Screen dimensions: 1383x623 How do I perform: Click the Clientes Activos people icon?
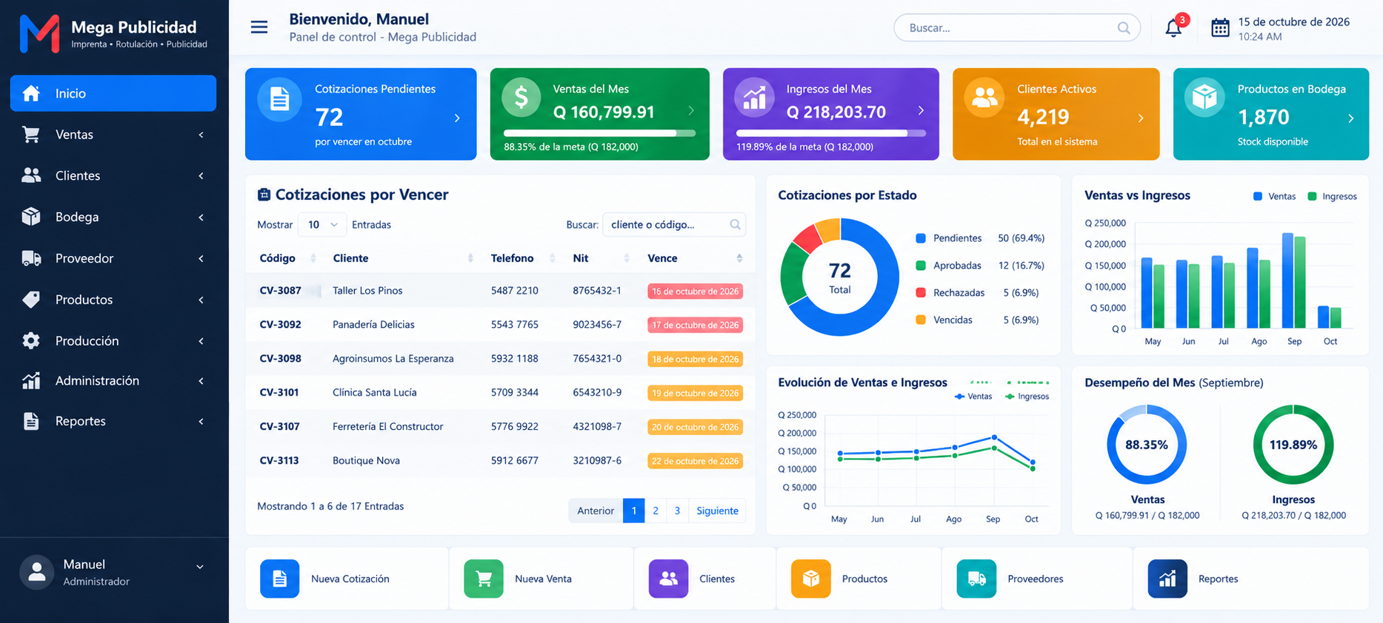tap(984, 97)
